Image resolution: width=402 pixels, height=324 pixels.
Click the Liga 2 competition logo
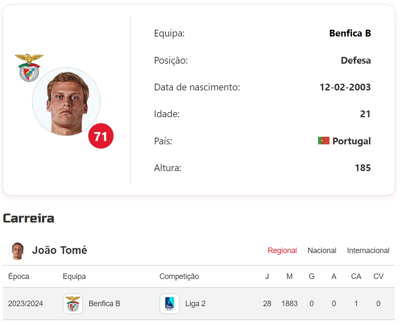170,304
